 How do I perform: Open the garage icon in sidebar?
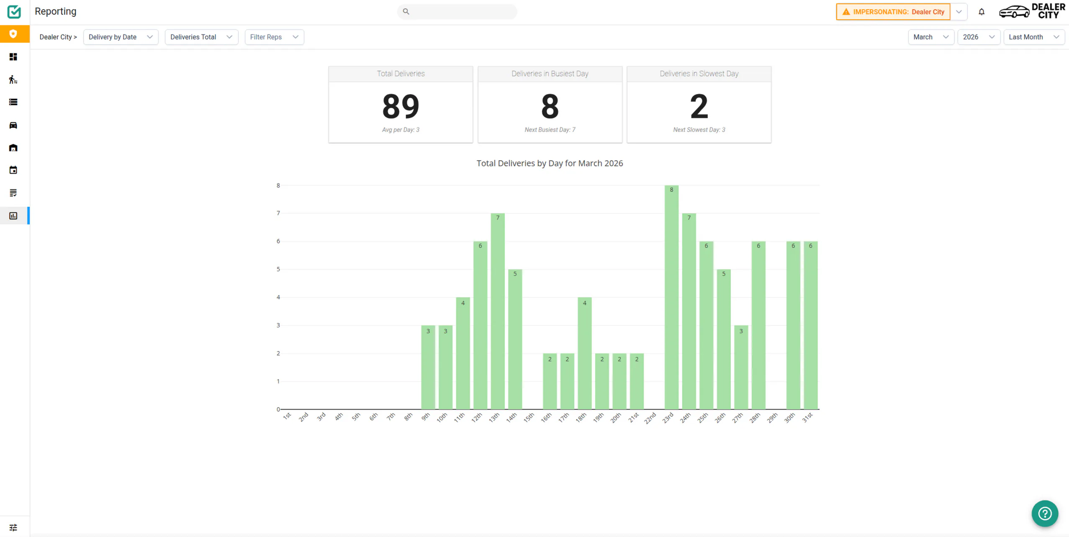[x=13, y=148]
